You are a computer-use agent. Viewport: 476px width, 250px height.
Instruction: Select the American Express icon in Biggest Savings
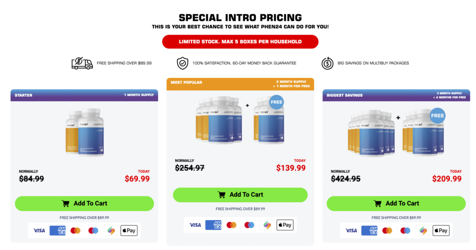point(369,230)
